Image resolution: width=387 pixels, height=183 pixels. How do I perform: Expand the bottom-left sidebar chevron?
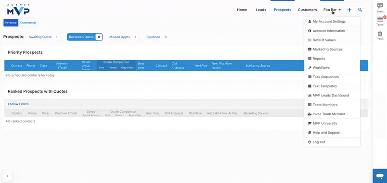(x=7, y=176)
